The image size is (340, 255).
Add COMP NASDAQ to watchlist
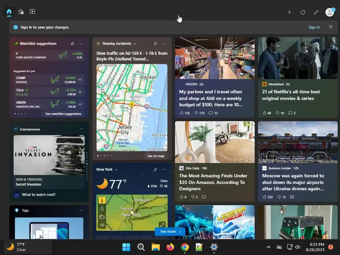(x=80, y=80)
